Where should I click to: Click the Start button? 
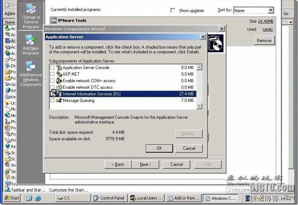pyautogui.click(x=12, y=198)
